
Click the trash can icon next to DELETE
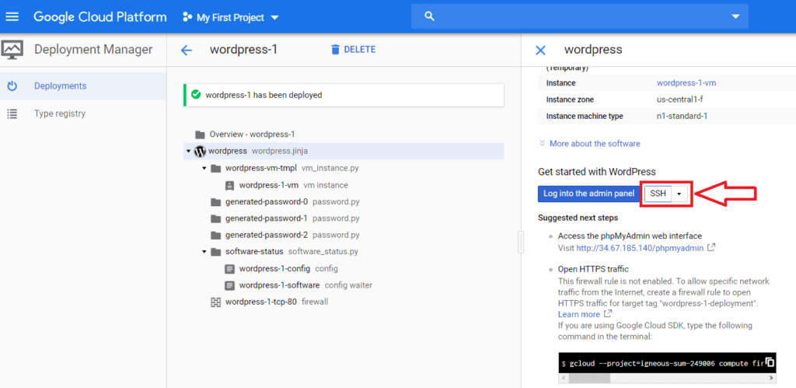tap(335, 49)
